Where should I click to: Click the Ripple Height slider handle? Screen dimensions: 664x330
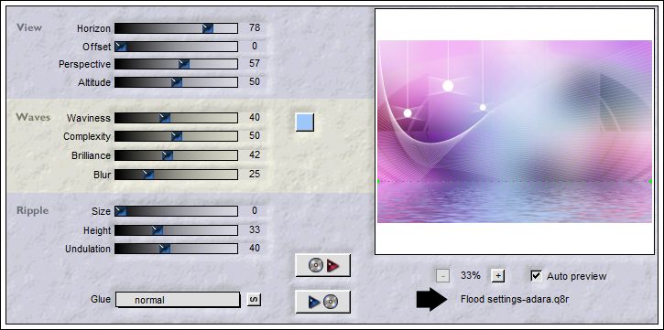158,230
